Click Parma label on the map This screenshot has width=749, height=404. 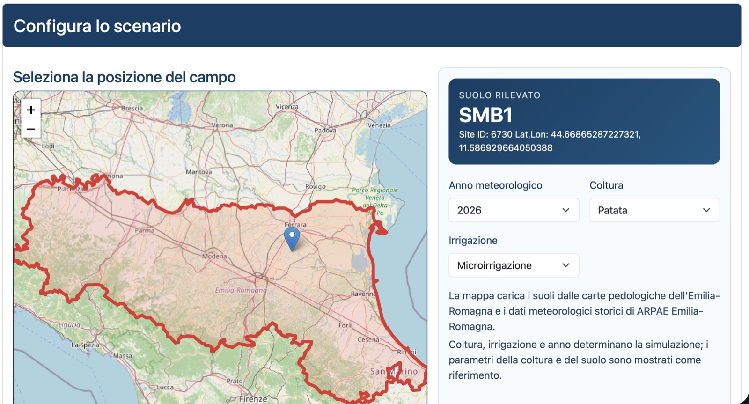pyautogui.click(x=145, y=231)
